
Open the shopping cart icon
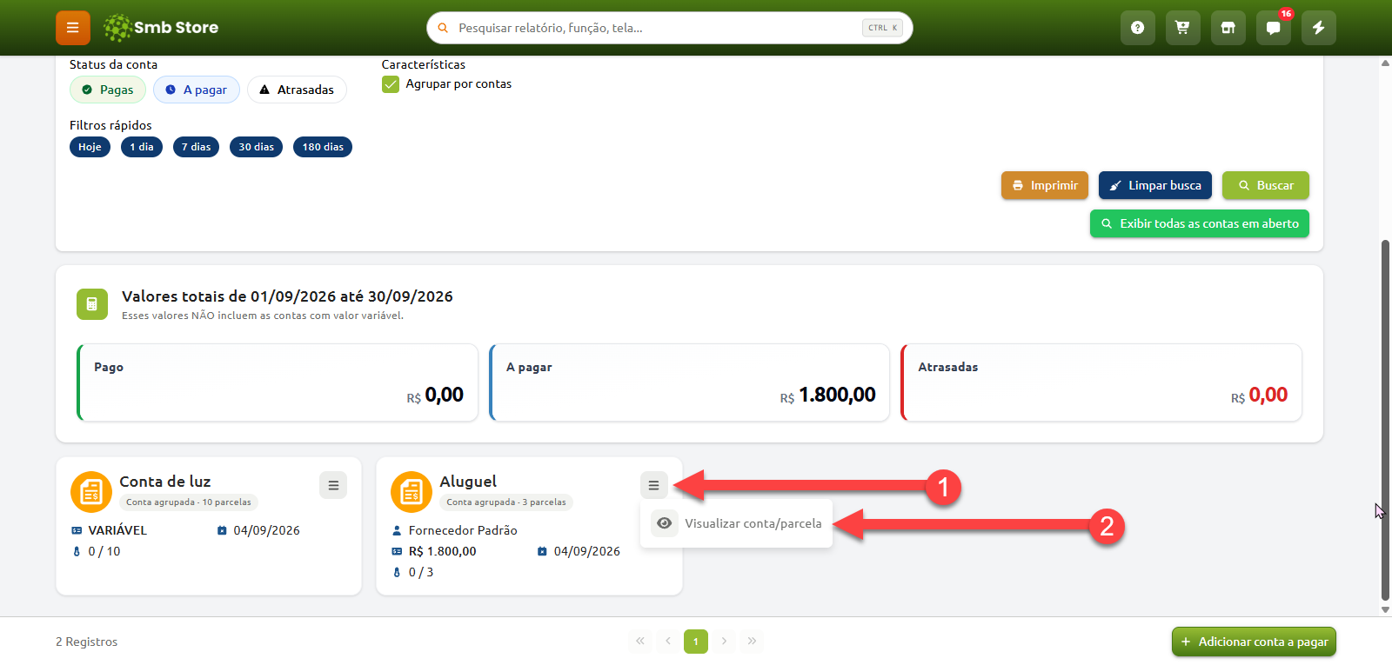[x=1182, y=28]
